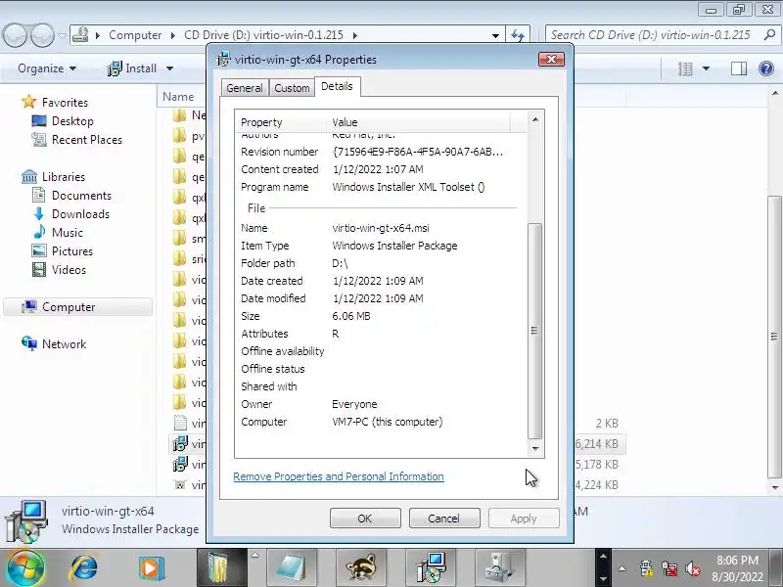Screen dimensions: 783x587
Task: Click the OK button
Action: 365,519
